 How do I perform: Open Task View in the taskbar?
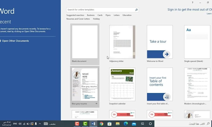point(142,124)
